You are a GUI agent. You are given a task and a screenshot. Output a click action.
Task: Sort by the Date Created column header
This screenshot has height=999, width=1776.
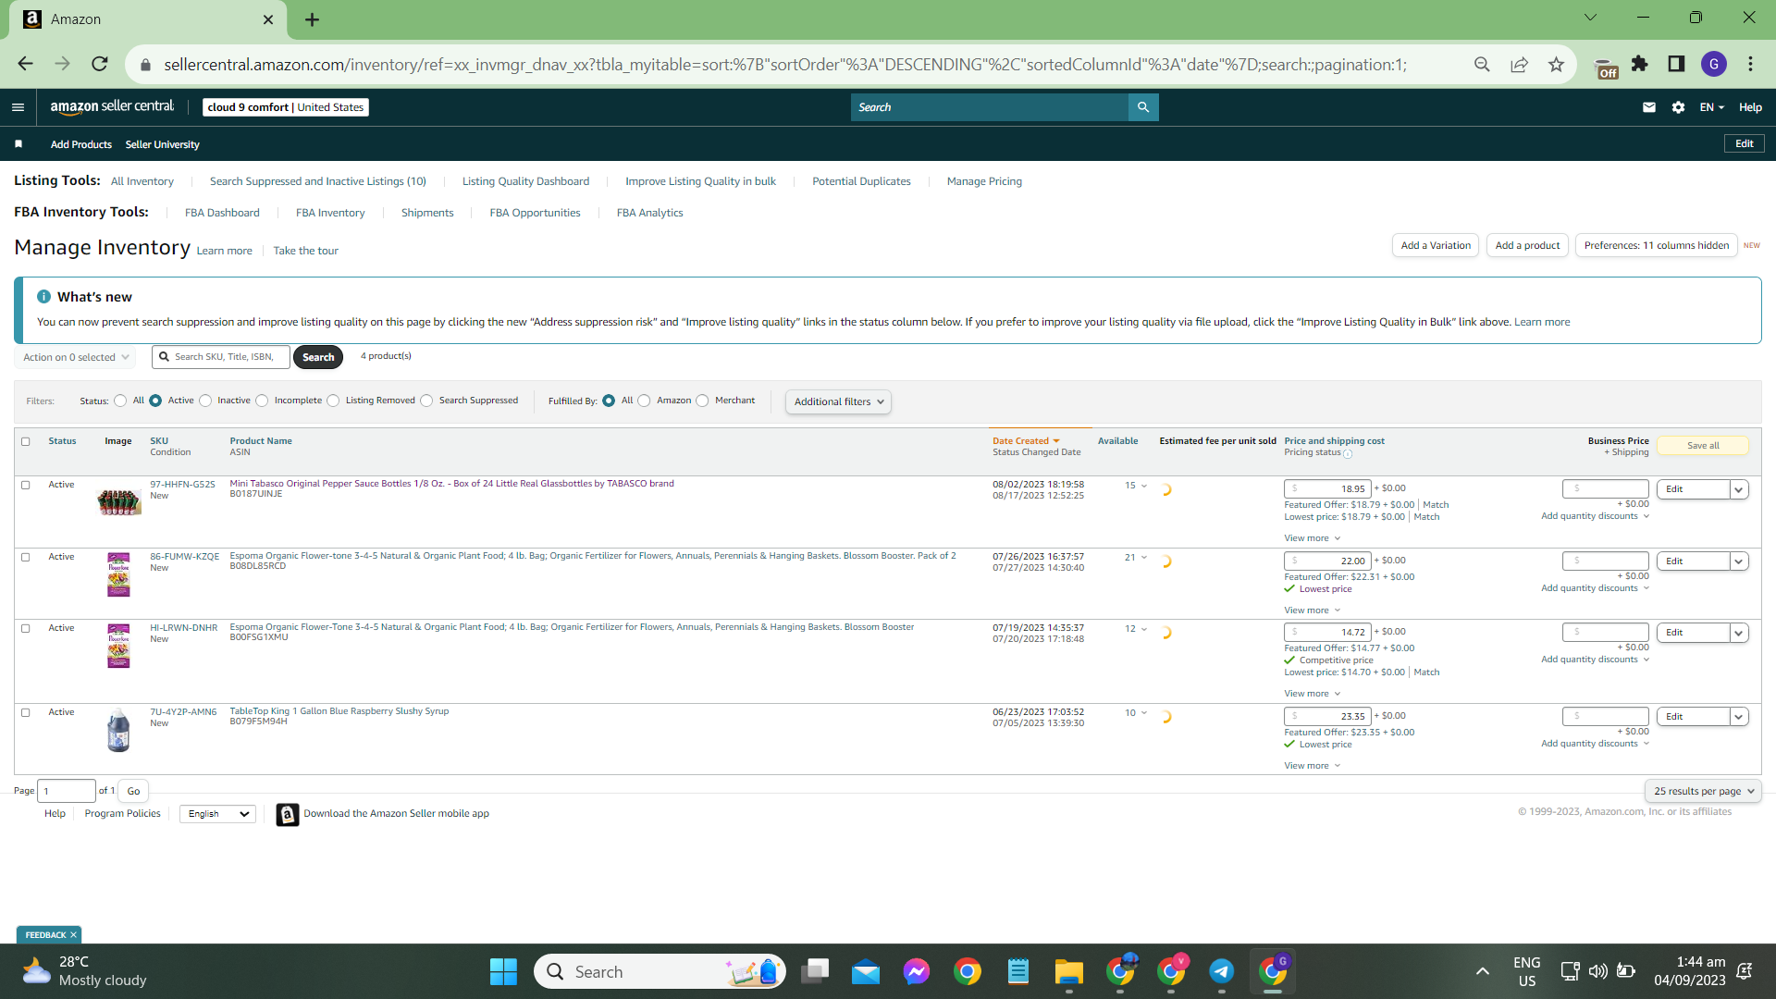(1026, 441)
